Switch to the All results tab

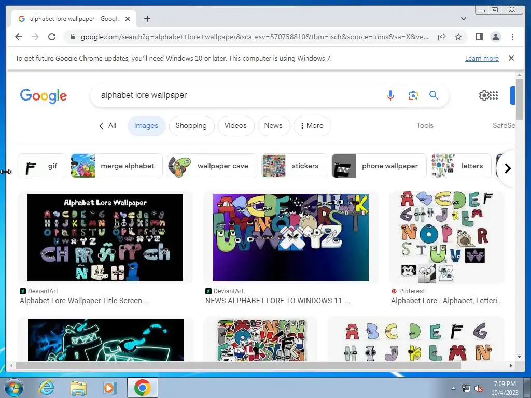tap(108, 126)
